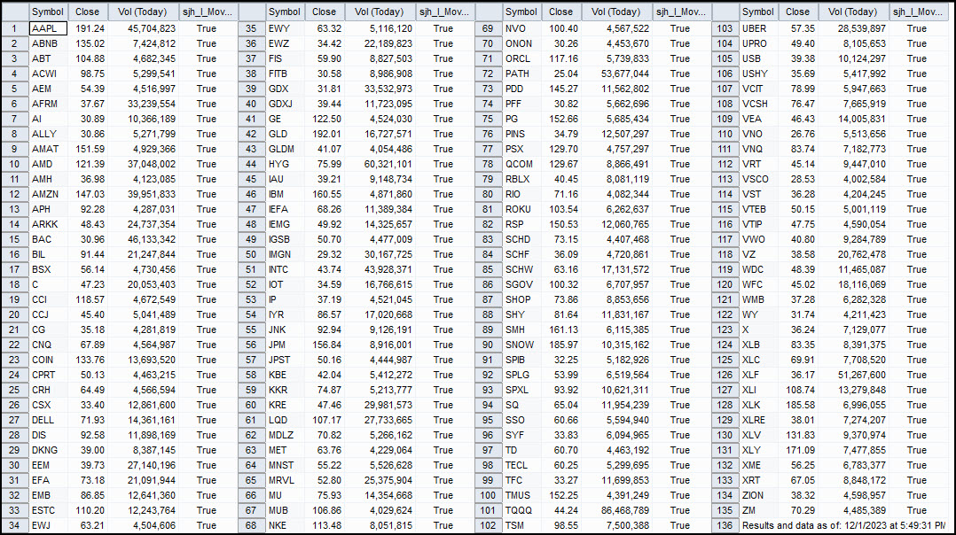Select SNOW close price 185.97

pos(560,345)
